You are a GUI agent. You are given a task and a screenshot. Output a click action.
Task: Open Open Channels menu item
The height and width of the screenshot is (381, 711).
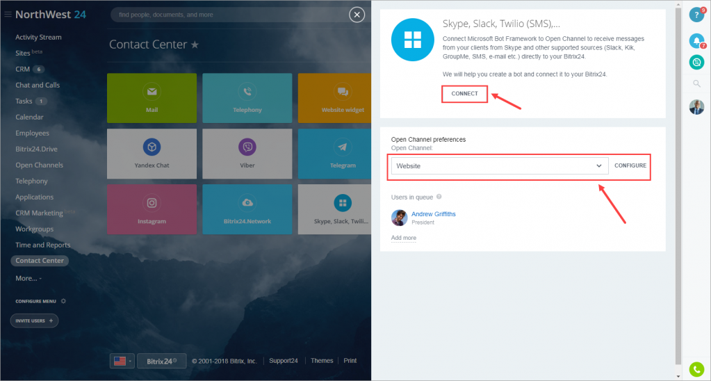click(40, 165)
